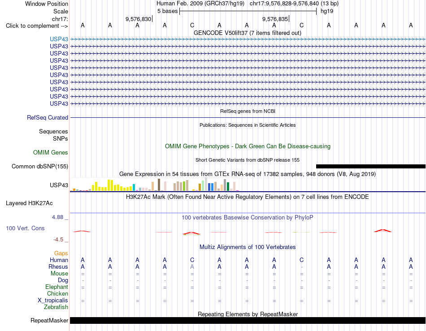
Task: Click the 9,576,835 position marker
Action: 275,19
